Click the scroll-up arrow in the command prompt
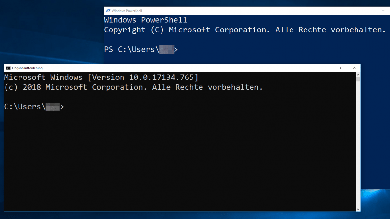 pos(358,75)
